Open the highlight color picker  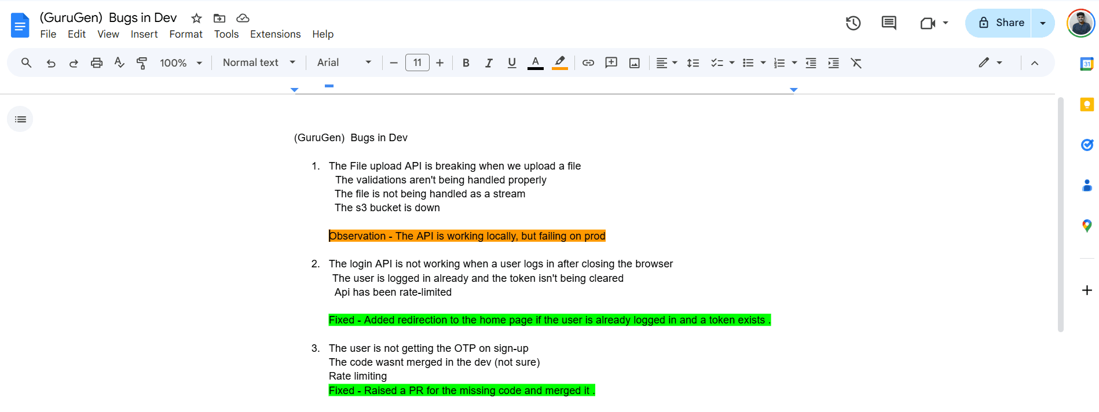[559, 62]
